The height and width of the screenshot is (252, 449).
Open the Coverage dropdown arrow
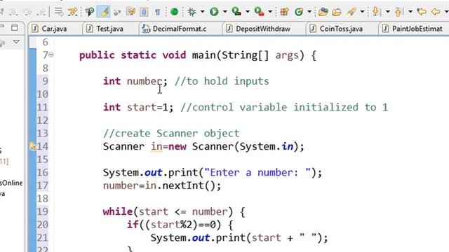click(x=248, y=12)
